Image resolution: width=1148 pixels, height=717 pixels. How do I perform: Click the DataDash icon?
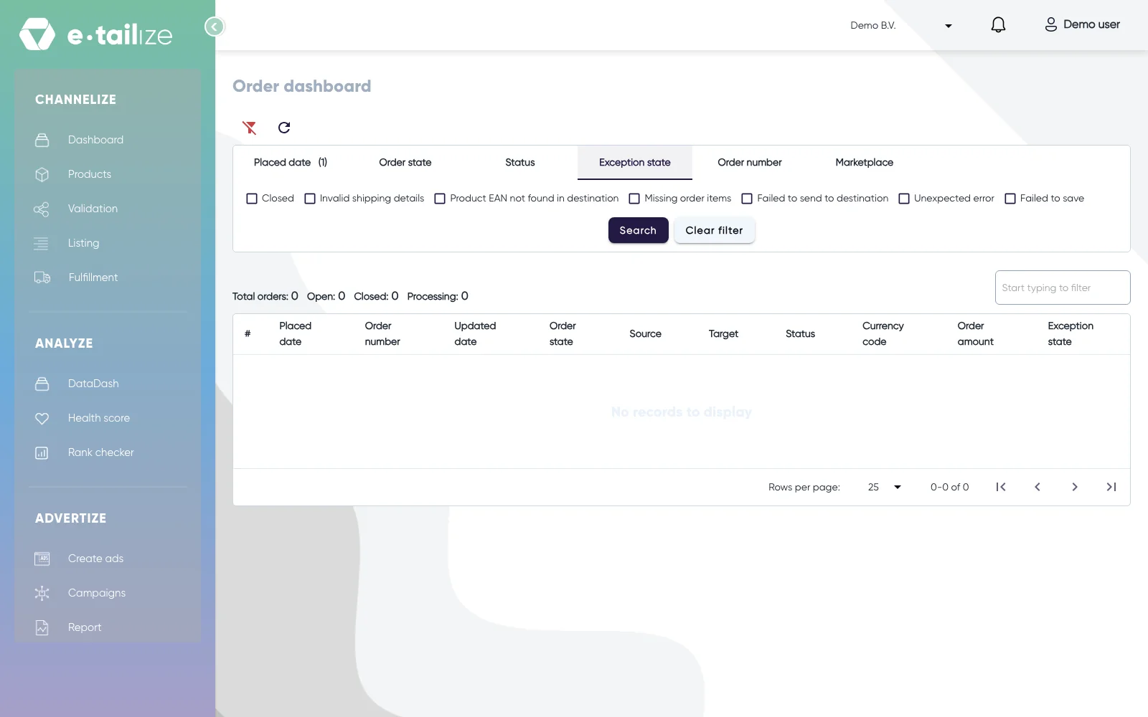click(x=42, y=384)
